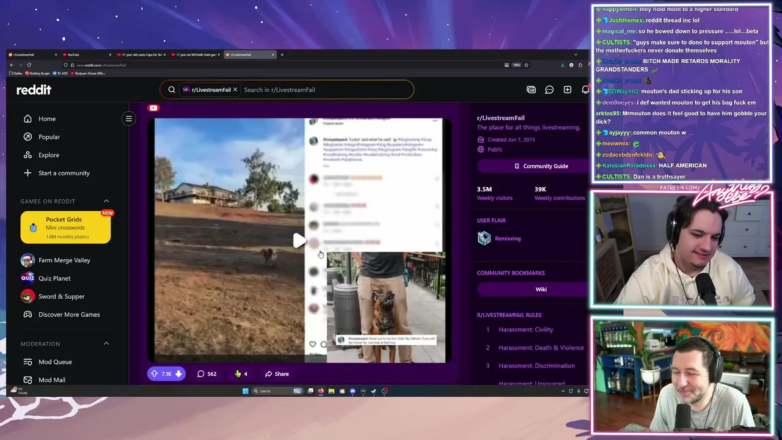Downvote the post
Screen dimensions: 782x440
(178, 374)
